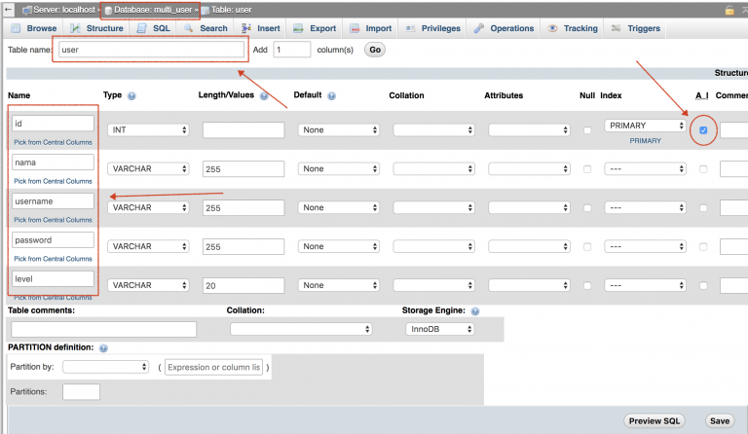Open the INT type dropdown for id

148,130
